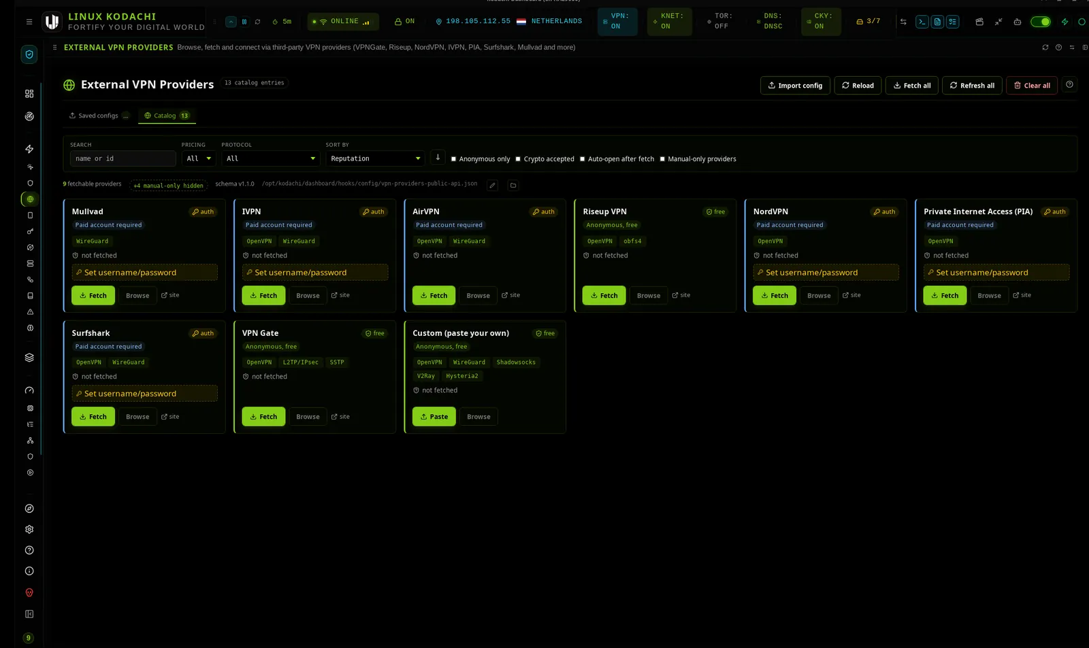
Task: Click the red skull sidebar icon
Action: tap(29, 593)
